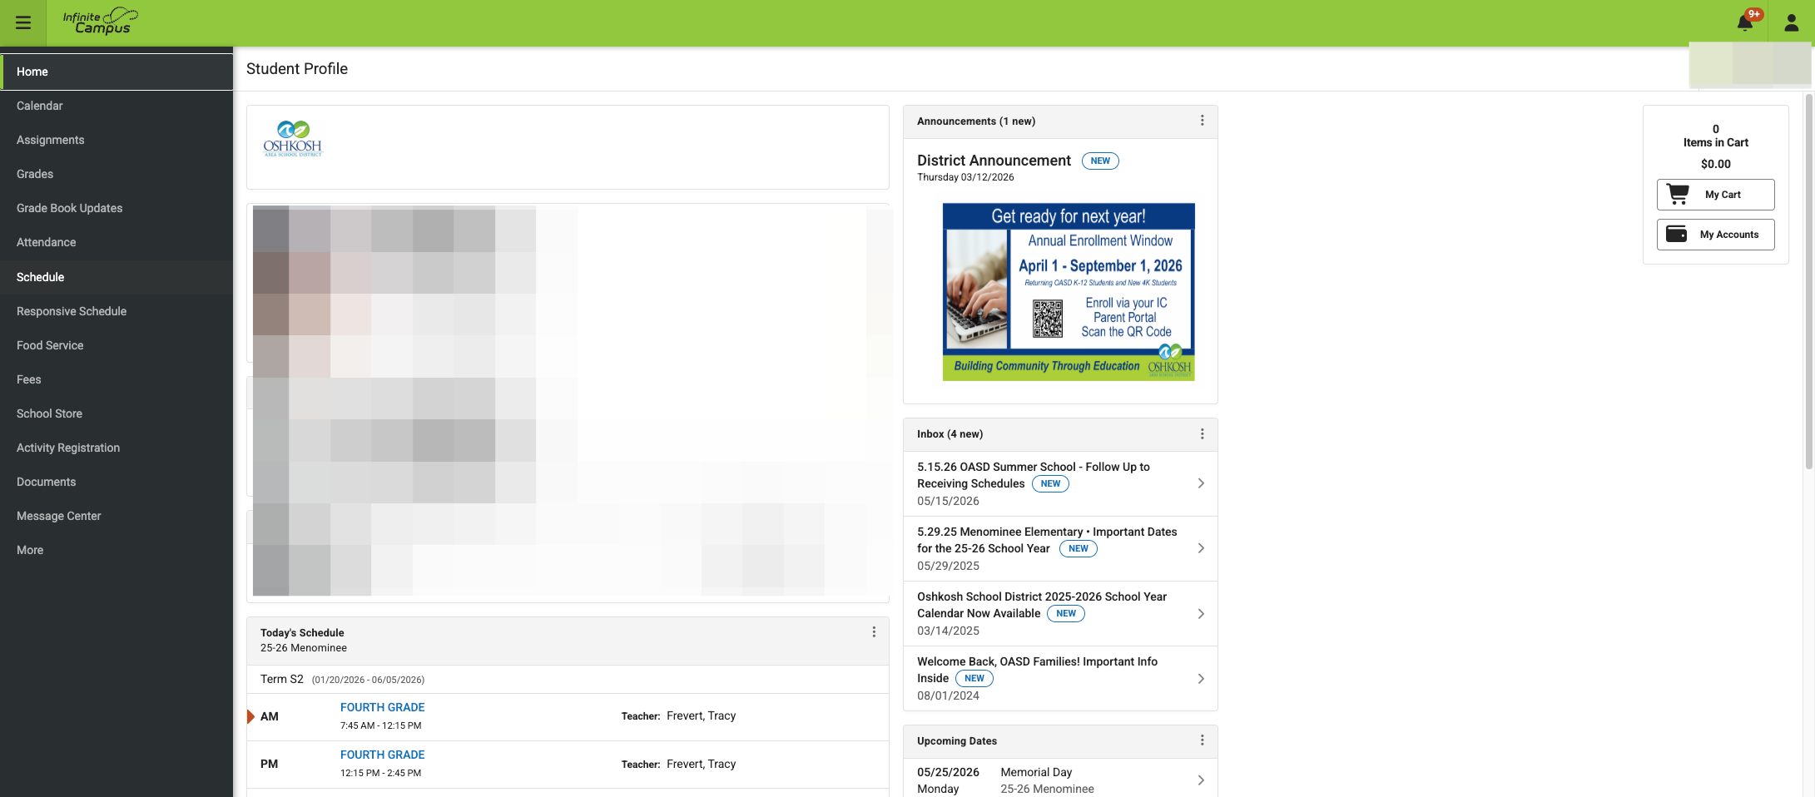1815x797 pixels.
Task: Open Announcements panel options menu
Action: click(x=1202, y=121)
